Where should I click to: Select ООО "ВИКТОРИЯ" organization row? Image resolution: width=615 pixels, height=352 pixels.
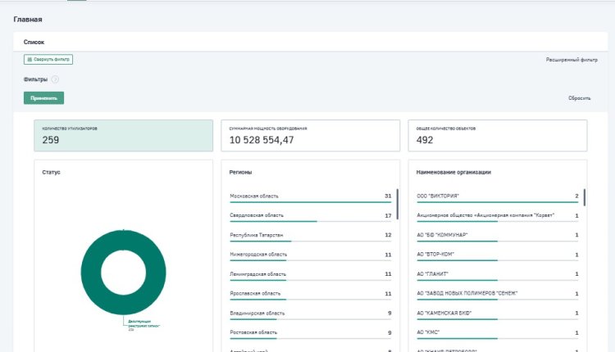[498, 197]
